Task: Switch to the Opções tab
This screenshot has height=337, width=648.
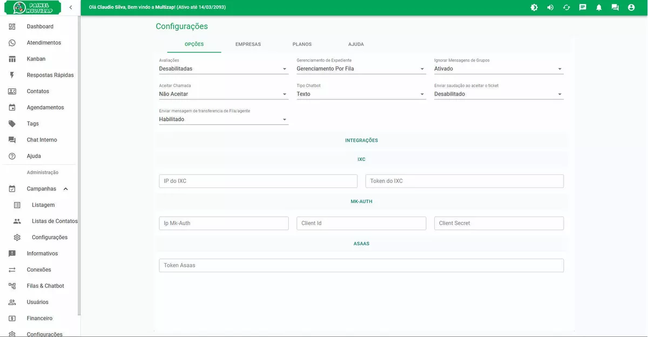Action: [x=194, y=44]
